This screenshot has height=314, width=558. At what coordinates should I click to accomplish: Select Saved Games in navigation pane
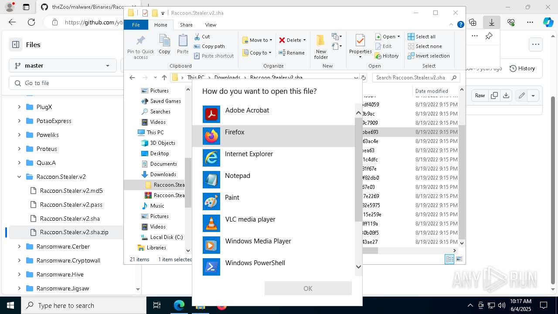pyautogui.click(x=161, y=101)
